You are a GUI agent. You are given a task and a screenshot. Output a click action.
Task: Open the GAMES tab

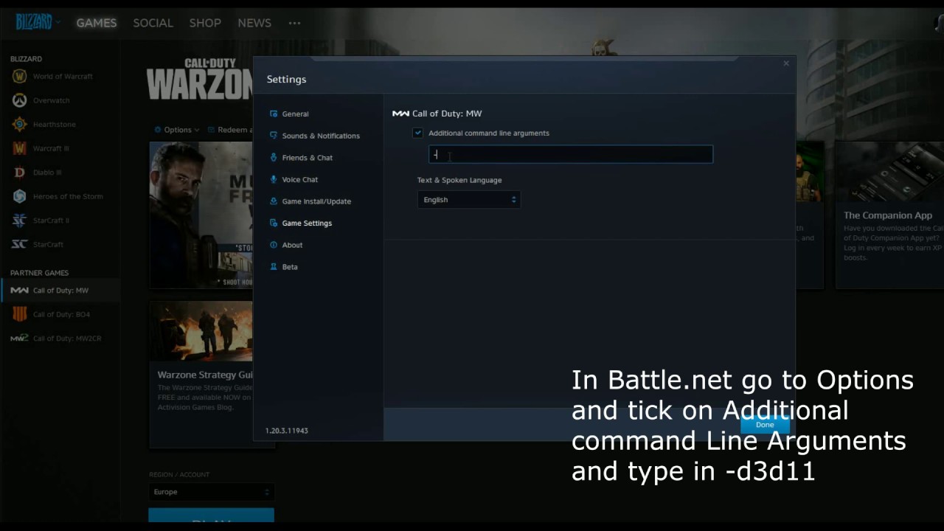pos(97,23)
